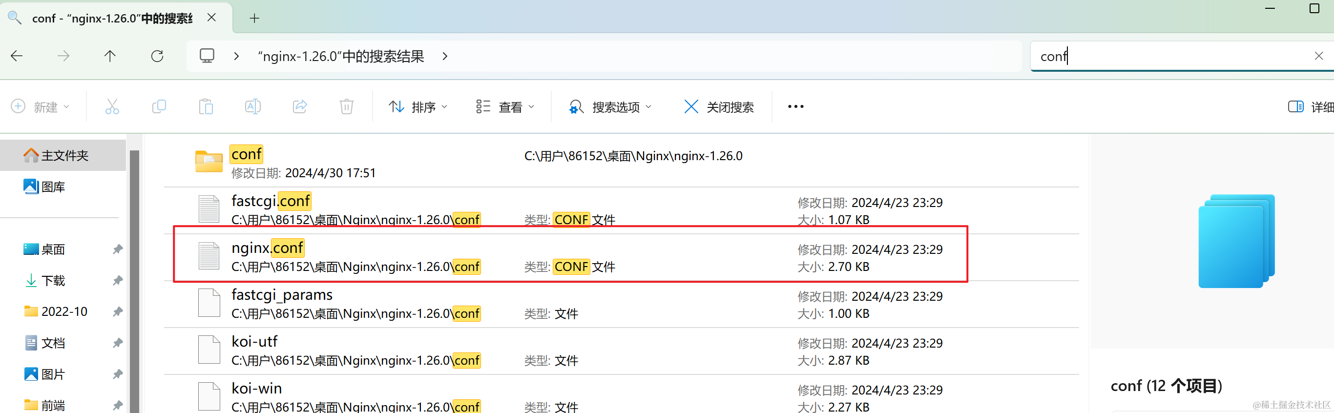The height and width of the screenshot is (413, 1334).
Task: Go back with the left arrow
Action: coord(17,56)
